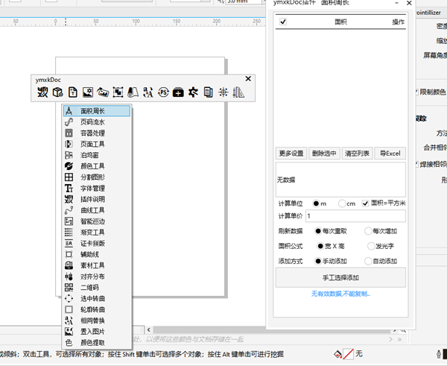Select the 宽 X 高 area formula radio
Viewport: 447px width, 366px height.
pos(320,246)
